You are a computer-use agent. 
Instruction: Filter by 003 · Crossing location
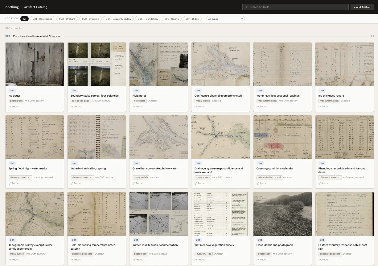click(x=90, y=19)
